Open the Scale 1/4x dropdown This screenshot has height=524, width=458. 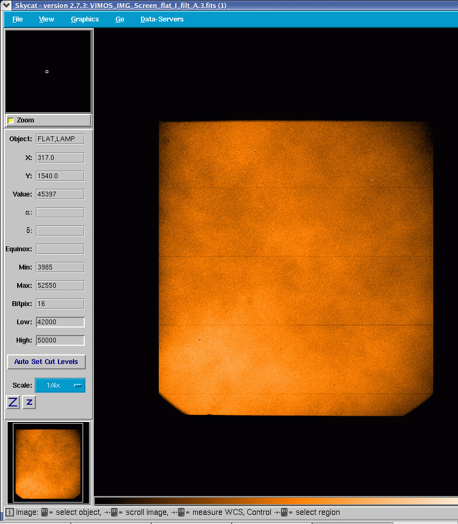(x=61, y=385)
